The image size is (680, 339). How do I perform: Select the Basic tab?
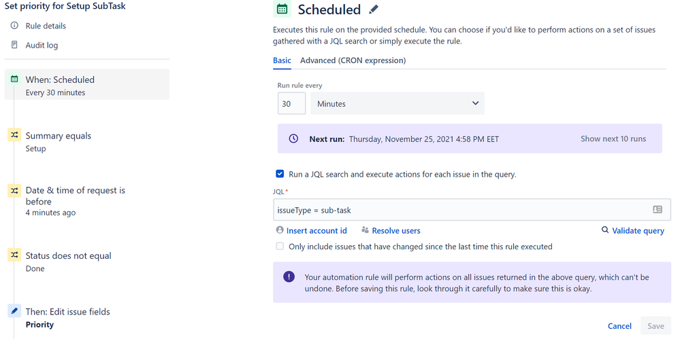pyautogui.click(x=282, y=60)
